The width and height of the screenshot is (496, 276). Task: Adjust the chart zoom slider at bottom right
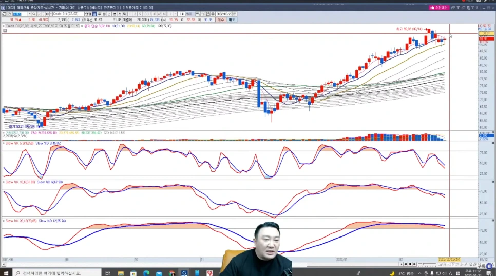click(x=427, y=264)
